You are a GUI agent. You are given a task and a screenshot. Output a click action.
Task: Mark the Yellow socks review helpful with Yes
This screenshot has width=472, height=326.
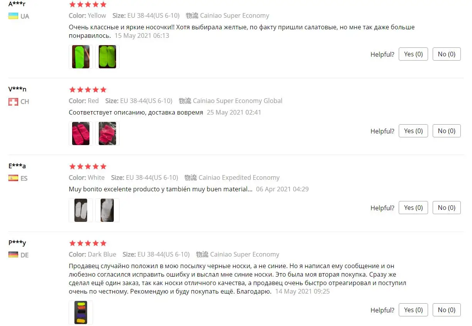click(413, 54)
